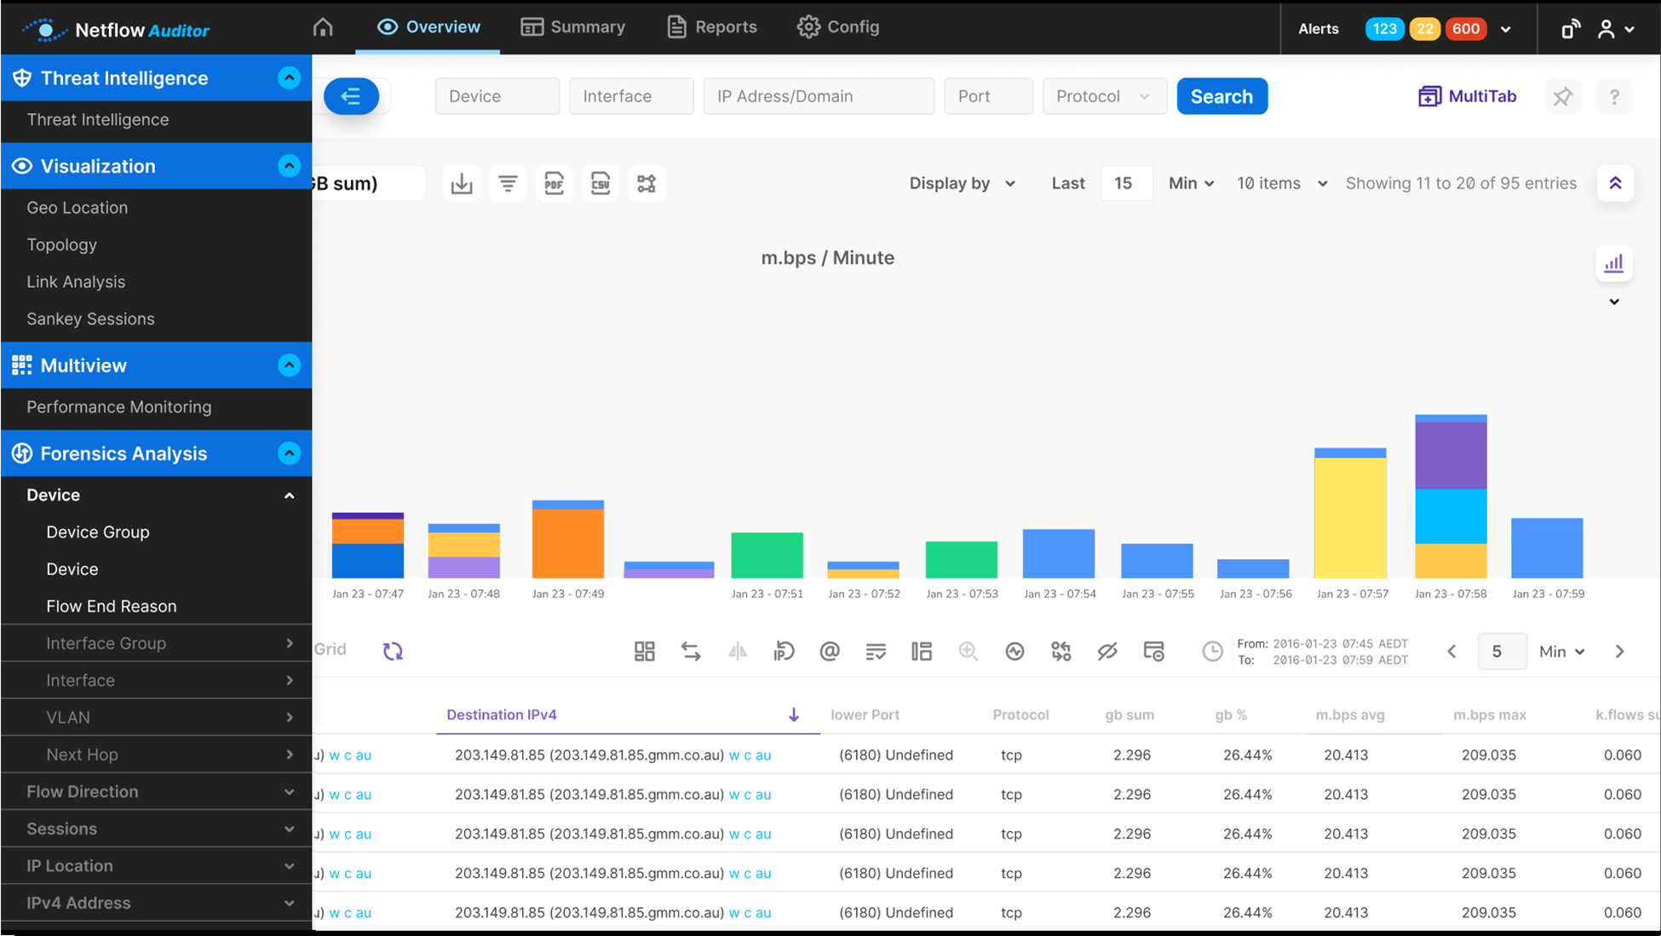Click the bar chart view icon
The image size is (1661, 936).
(1614, 263)
